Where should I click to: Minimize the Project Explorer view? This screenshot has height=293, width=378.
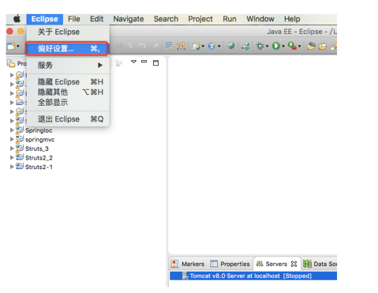coord(144,62)
